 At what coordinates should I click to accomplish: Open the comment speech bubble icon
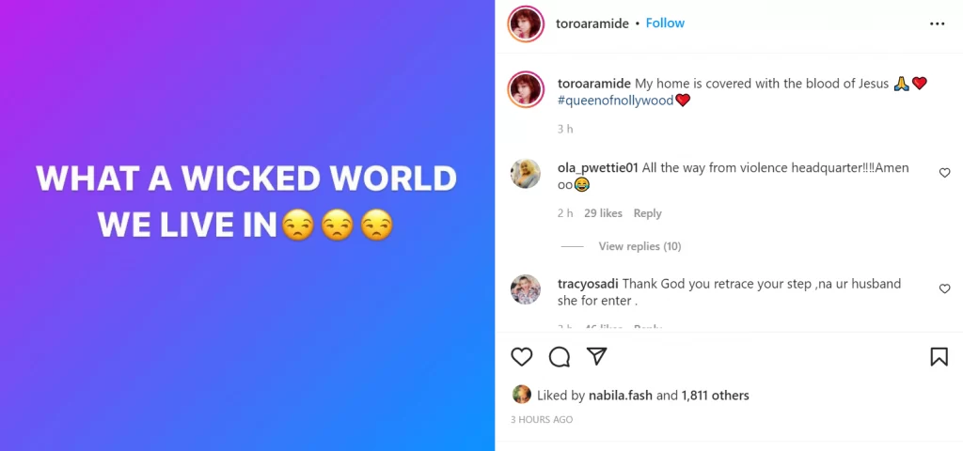pyautogui.click(x=559, y=356)
